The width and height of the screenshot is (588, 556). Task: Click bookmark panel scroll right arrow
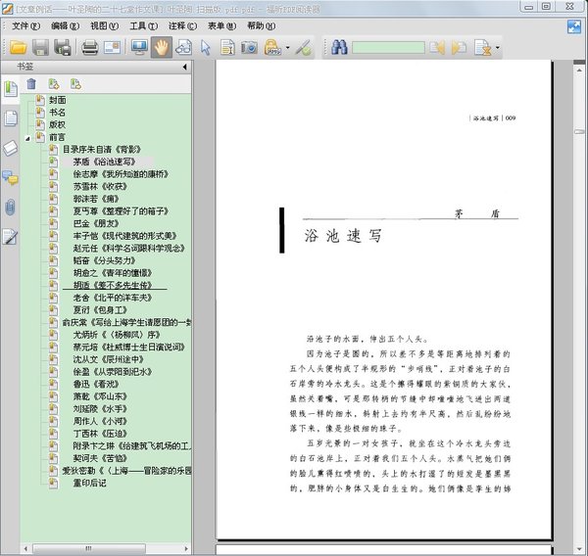(x=186, y=548)
